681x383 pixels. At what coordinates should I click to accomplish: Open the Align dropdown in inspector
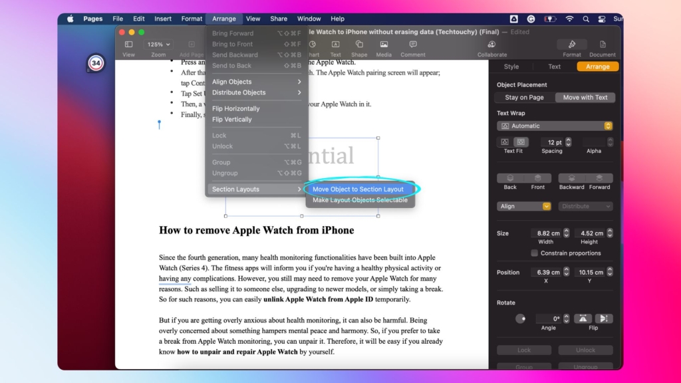point(524,206)
